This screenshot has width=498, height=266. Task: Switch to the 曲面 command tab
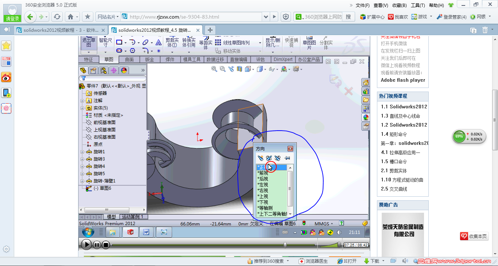[x=129, y=59]
